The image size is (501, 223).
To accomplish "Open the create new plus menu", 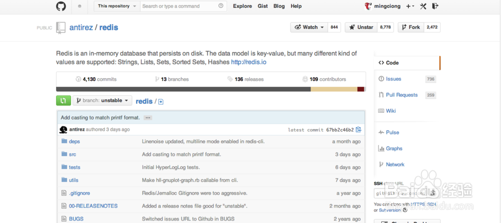I will coord(410,6).
